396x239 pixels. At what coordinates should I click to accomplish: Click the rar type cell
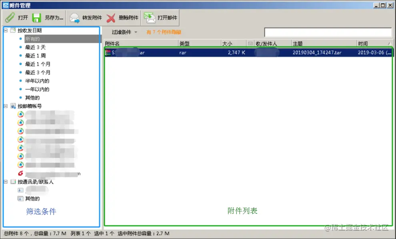pyautogui.click(x=183, y=53)
